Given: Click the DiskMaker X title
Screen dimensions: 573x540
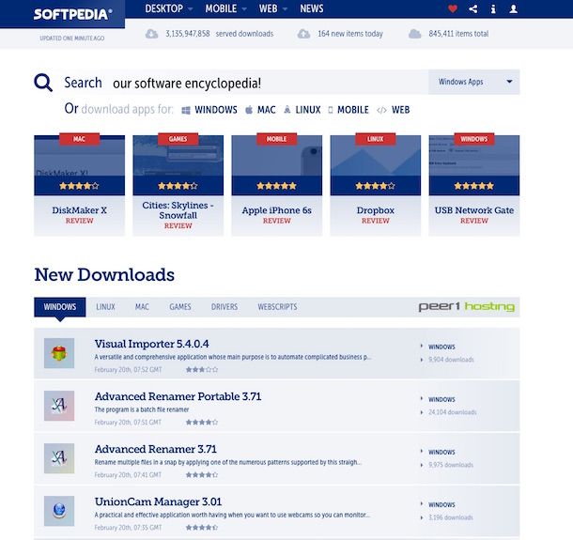Looking at the screenshot, I should [79, 210].
